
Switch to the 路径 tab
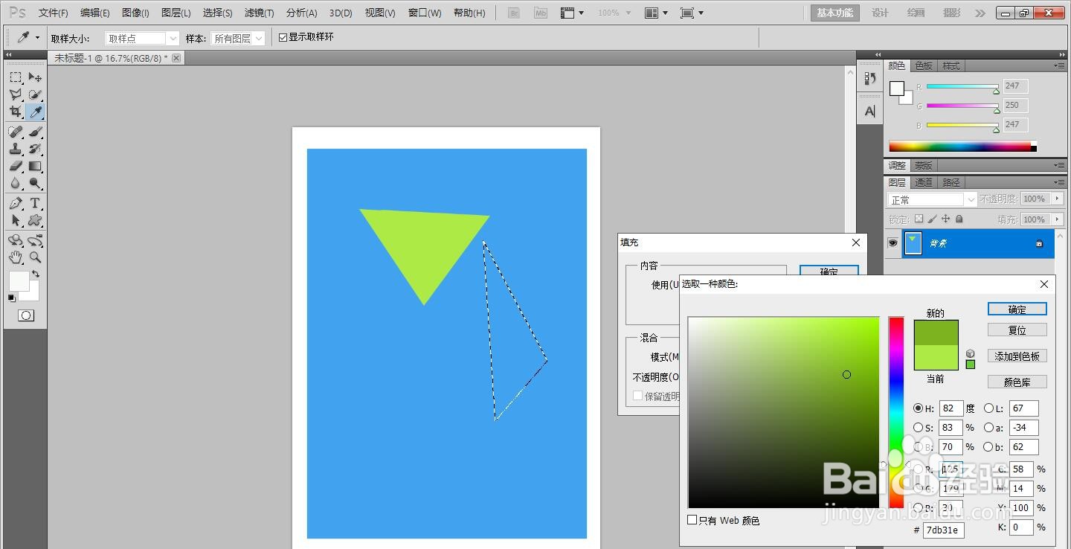951,182
